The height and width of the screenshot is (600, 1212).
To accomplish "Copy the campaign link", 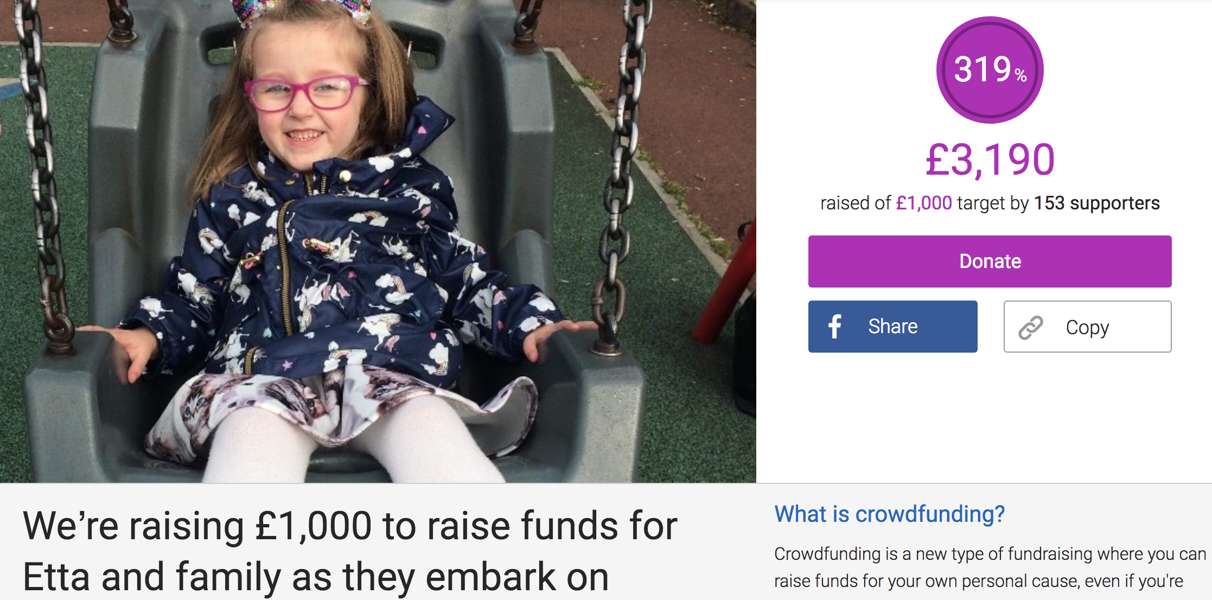I will click(1087, 327).
